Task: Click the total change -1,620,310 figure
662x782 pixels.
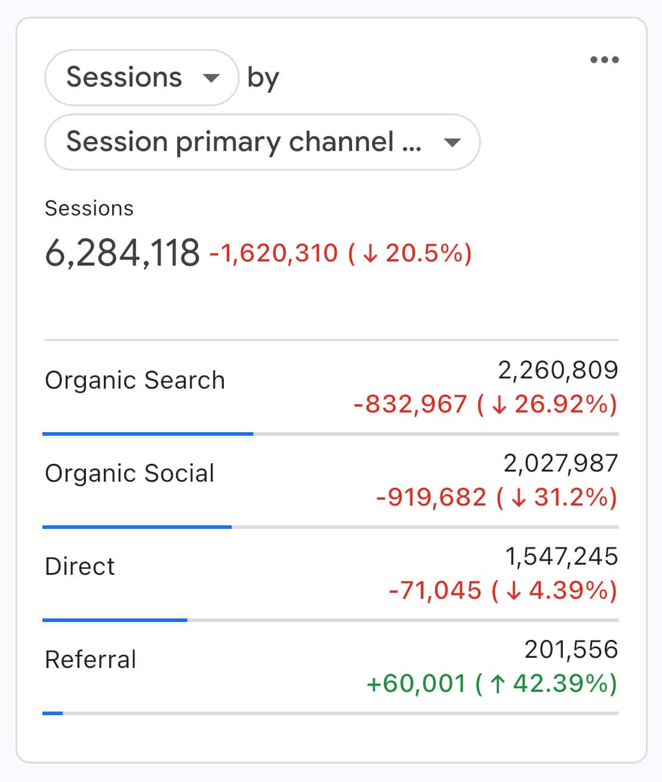Action: [x=274, y=253]
